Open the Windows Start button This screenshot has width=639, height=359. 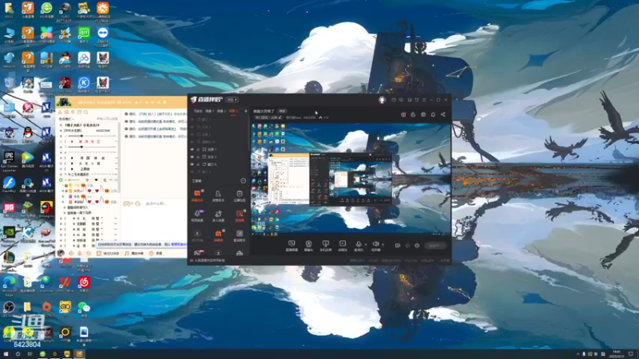6,354
